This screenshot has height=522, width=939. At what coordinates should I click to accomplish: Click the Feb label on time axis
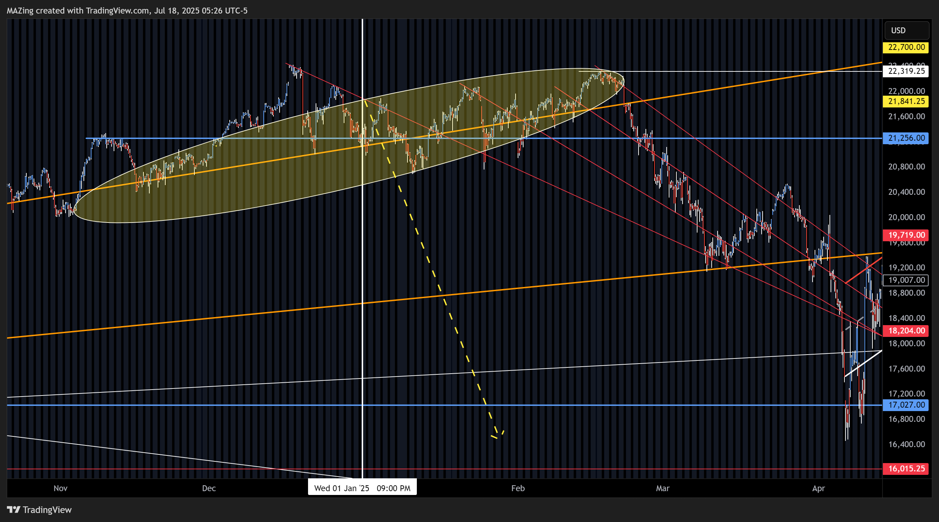pos(518,488)
